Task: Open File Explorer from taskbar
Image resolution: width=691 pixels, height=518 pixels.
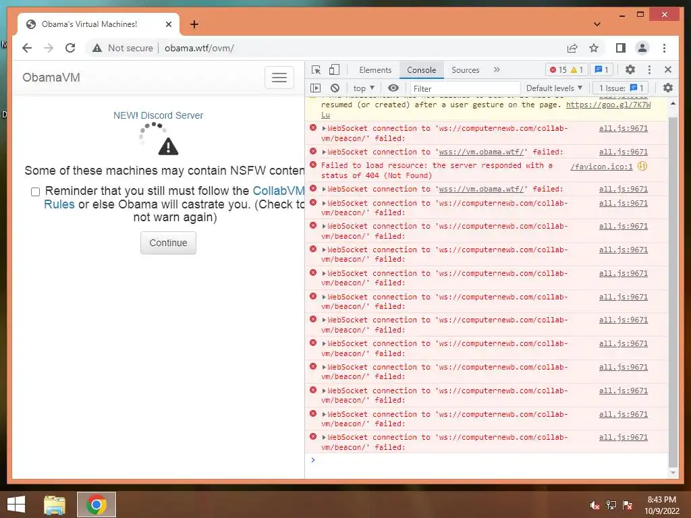Action: coord(55,505)
